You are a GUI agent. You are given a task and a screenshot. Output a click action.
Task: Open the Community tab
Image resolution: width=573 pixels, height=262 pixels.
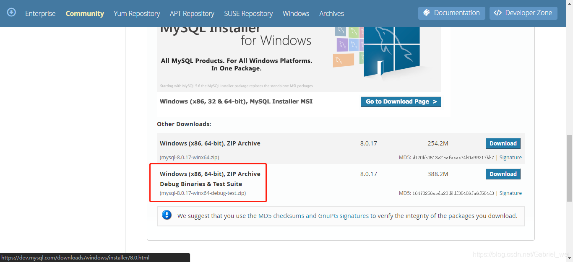[85, 13]
